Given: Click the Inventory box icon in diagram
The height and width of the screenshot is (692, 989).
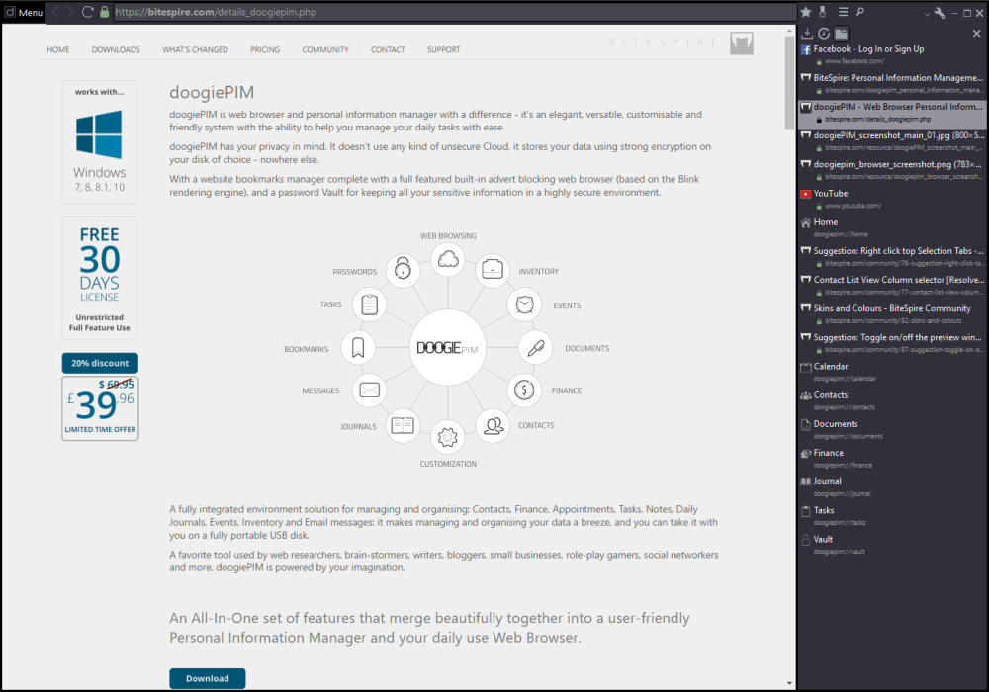Looking at the screenshot, I should tap(492, 269).
